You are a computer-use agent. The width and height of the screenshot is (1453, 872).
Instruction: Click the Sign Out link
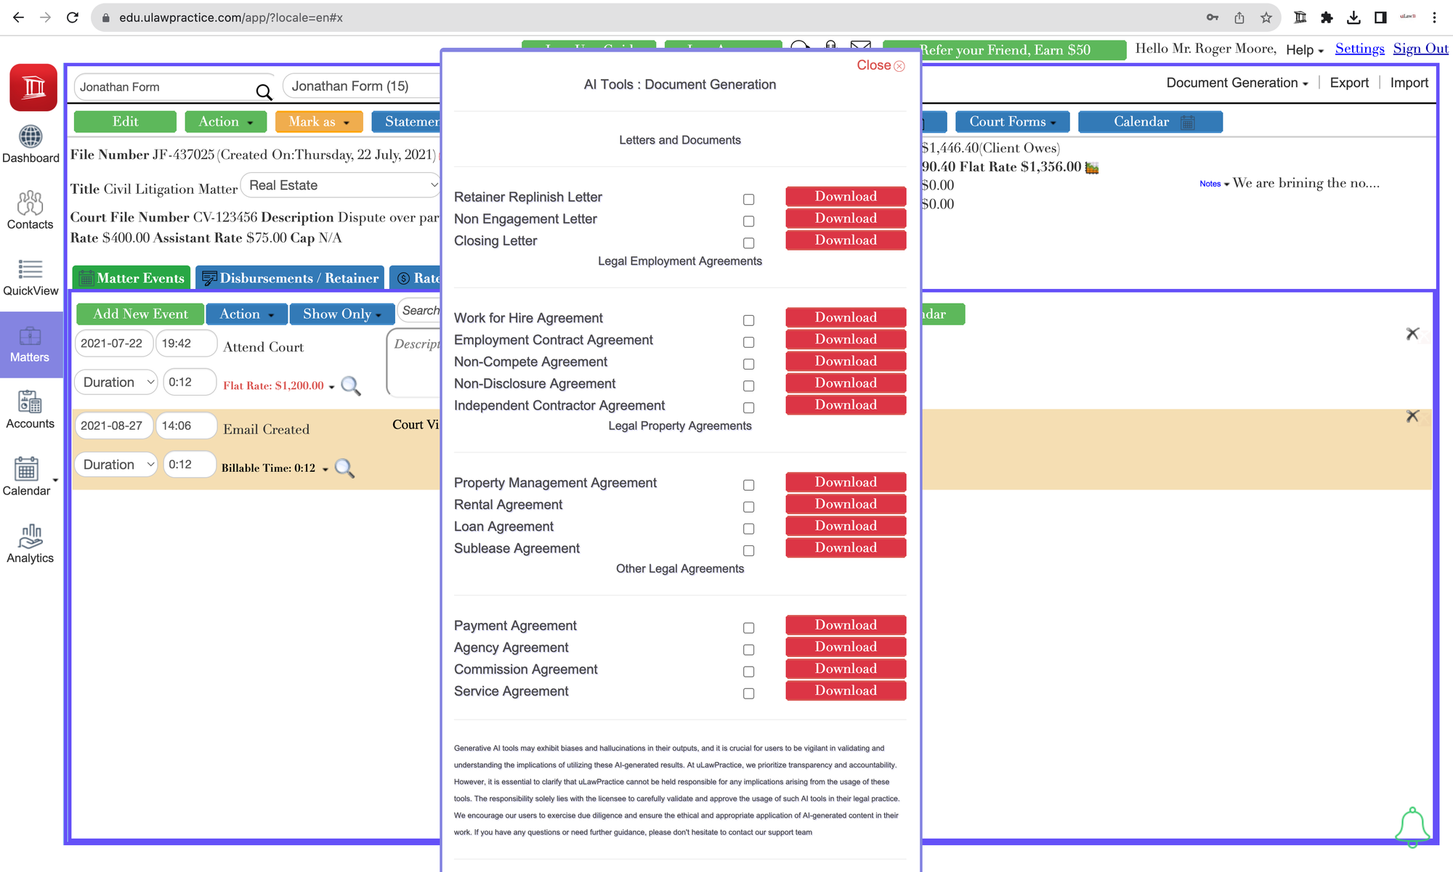tap(1420, 49)
